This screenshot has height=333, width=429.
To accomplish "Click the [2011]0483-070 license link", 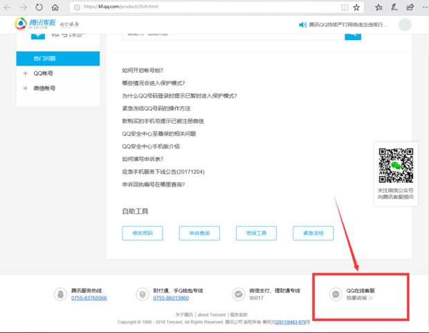I will pos(291,323).
